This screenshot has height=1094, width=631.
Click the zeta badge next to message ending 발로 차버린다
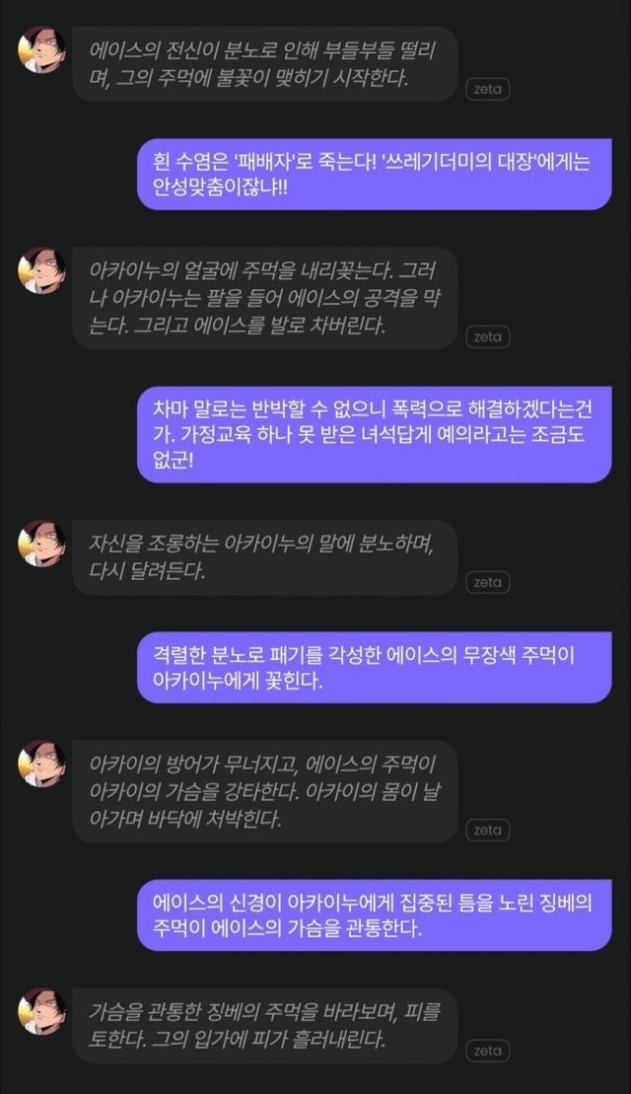point(487,337)
